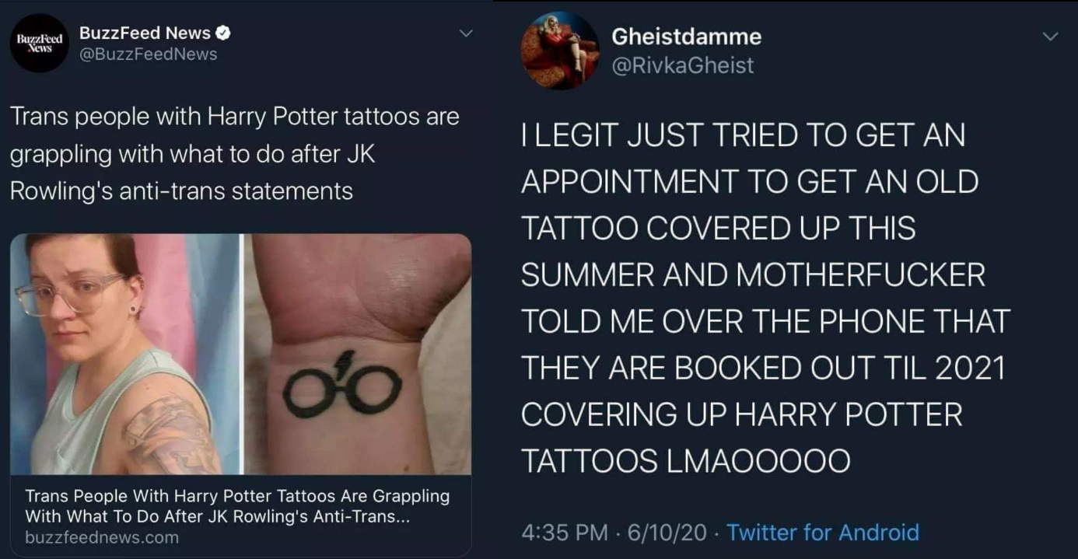Expand the chevron menu on Gheistdamme's tweet

1051,37
